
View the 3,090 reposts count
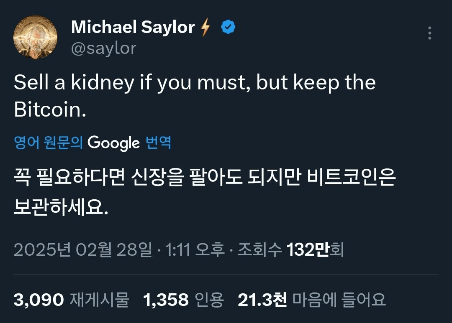[x=39, y=300]
